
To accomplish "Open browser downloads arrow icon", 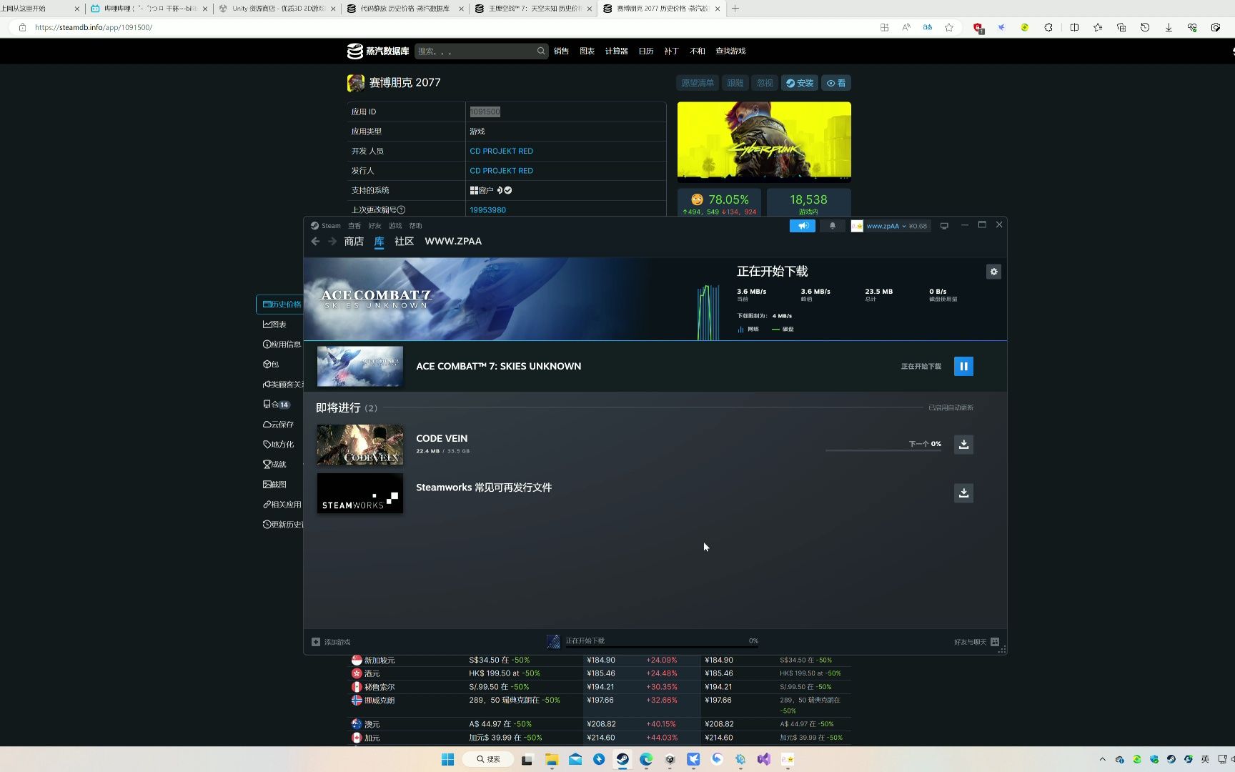I will [1169, 27].
